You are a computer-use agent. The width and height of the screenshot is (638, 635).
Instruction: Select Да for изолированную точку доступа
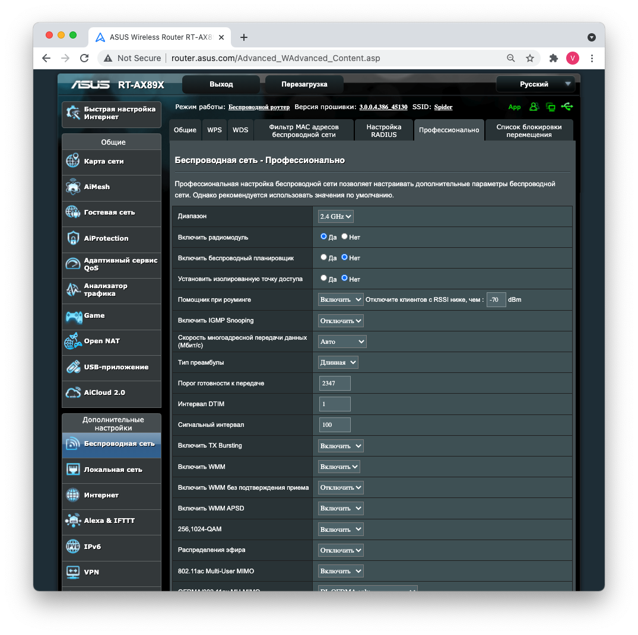323,277
